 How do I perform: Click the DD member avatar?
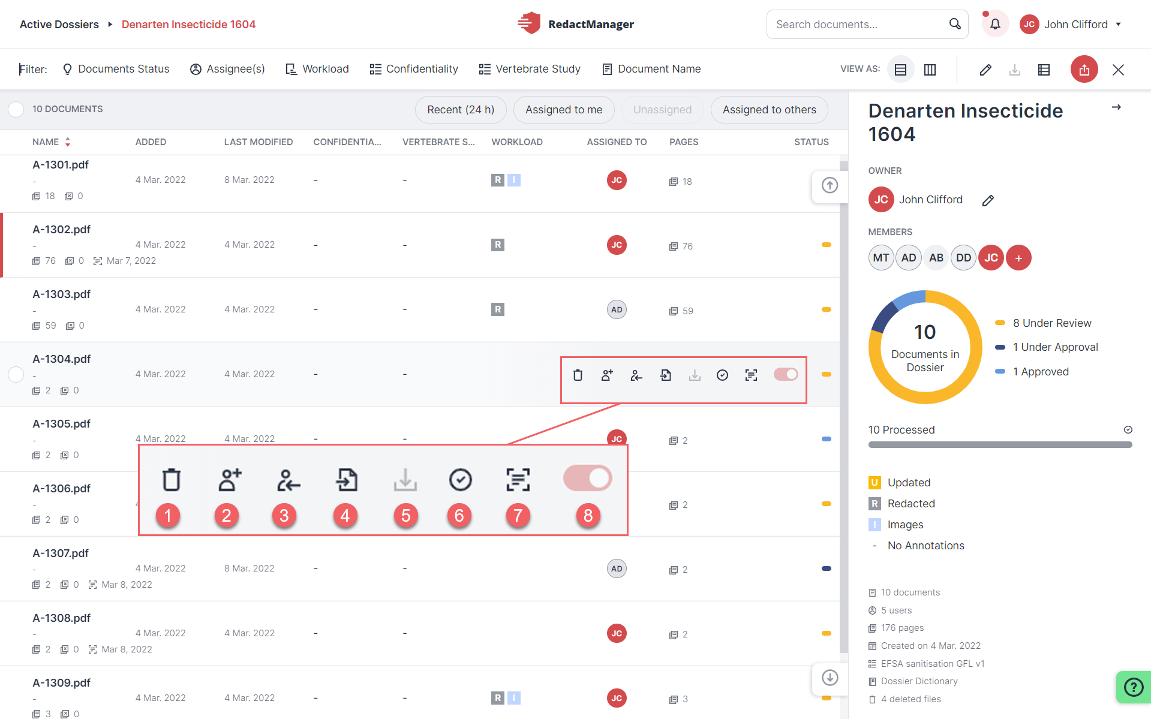click(964, 258)
